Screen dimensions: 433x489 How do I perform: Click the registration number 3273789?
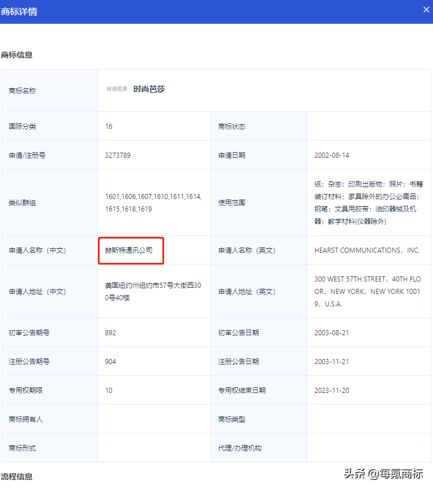pos(118,155)
